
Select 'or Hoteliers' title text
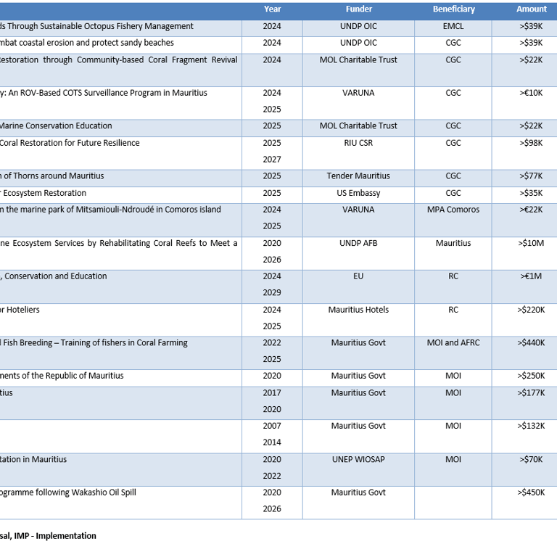20,310
